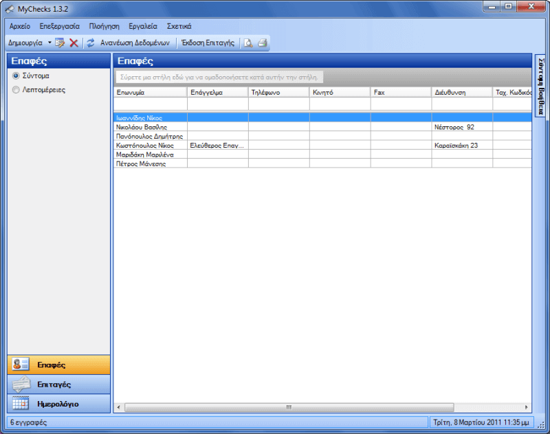Select the Λεπτομέρειες radio button
The width and height of the screenshot is (550, 434).
16,89
